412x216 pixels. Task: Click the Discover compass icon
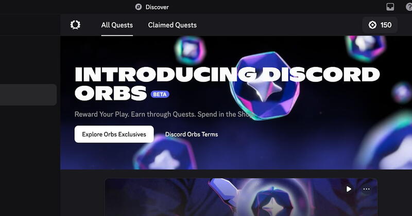pyautogui.click(x=139, y=7)
